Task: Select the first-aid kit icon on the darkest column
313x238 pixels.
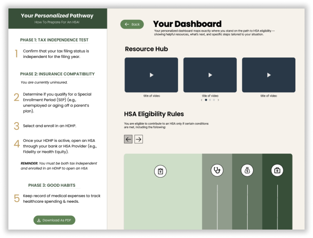Action: (x=277, y=170)
